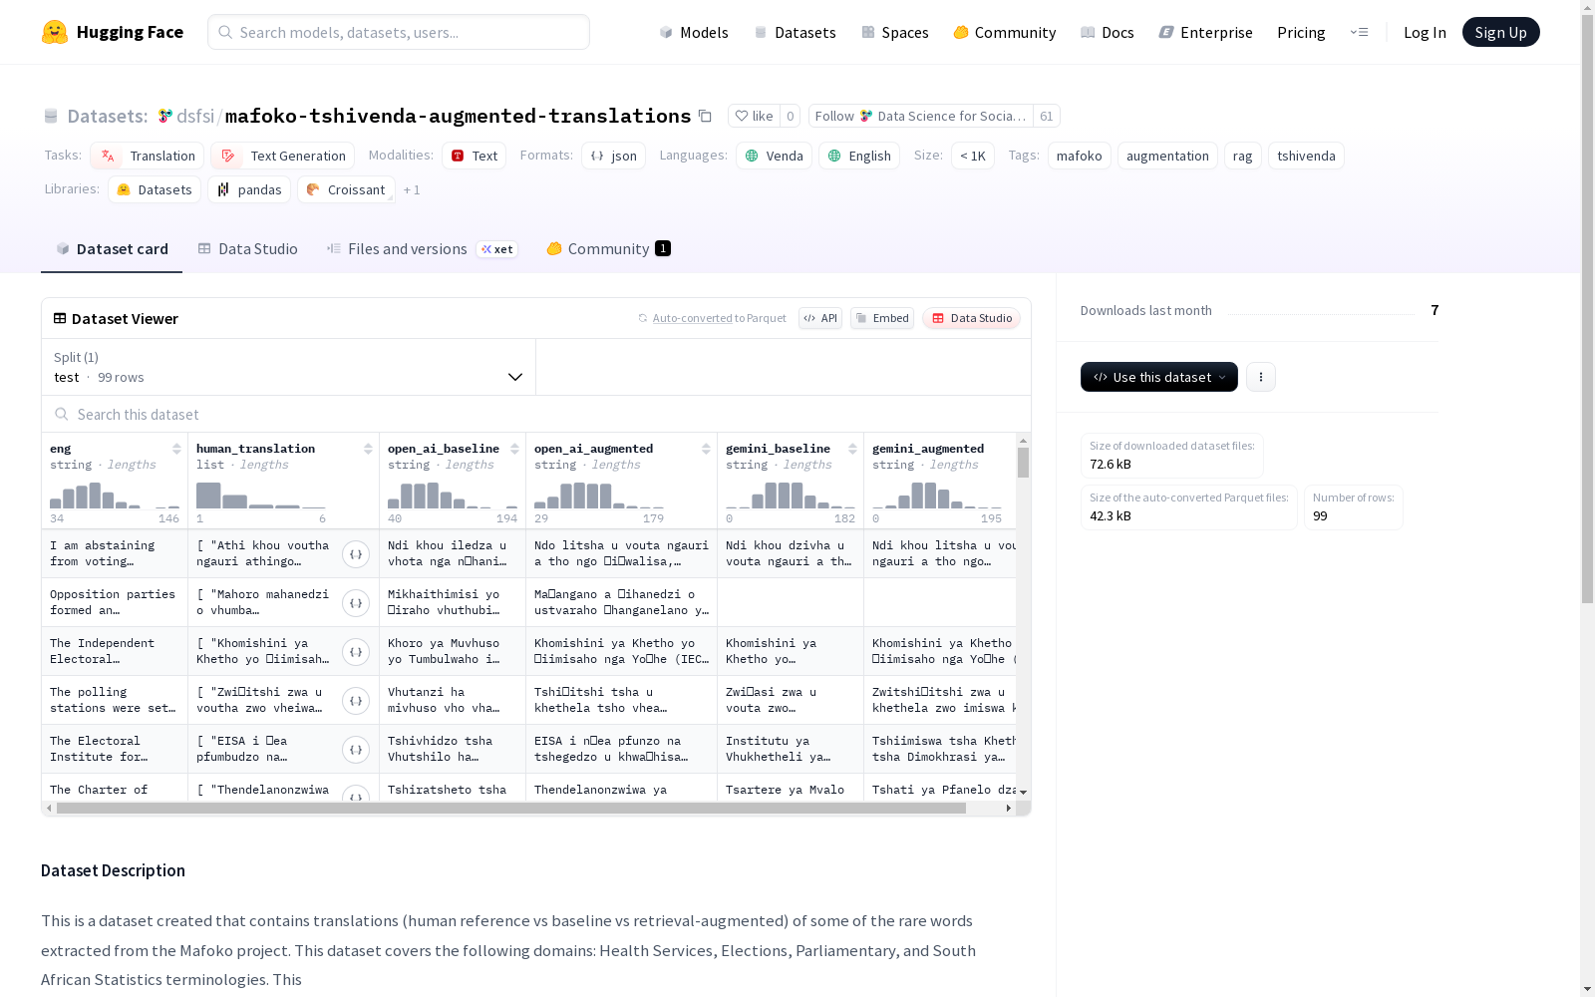Open the Enterprise nav item

[1205, 32]
